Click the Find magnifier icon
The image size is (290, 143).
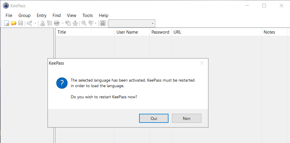(x=84, y=23)
